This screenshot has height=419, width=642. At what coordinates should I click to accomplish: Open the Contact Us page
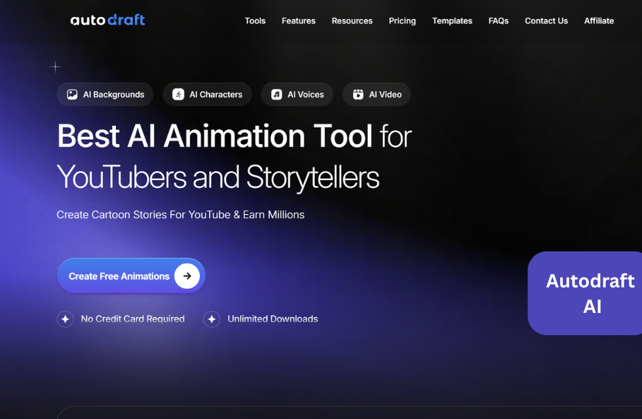pos(546,21)
